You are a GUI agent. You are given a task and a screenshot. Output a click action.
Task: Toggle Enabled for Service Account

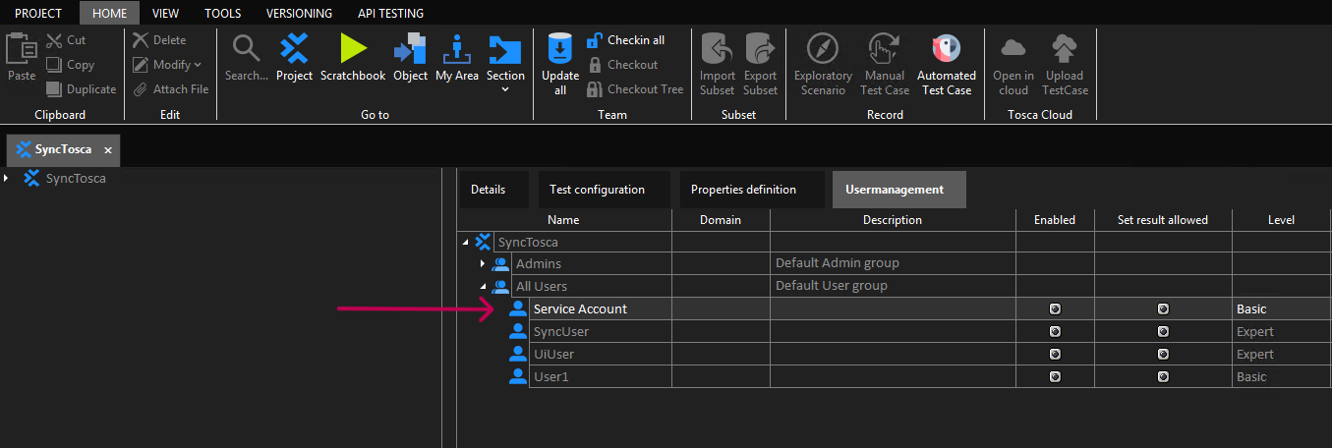click(x=1055, y=308)
